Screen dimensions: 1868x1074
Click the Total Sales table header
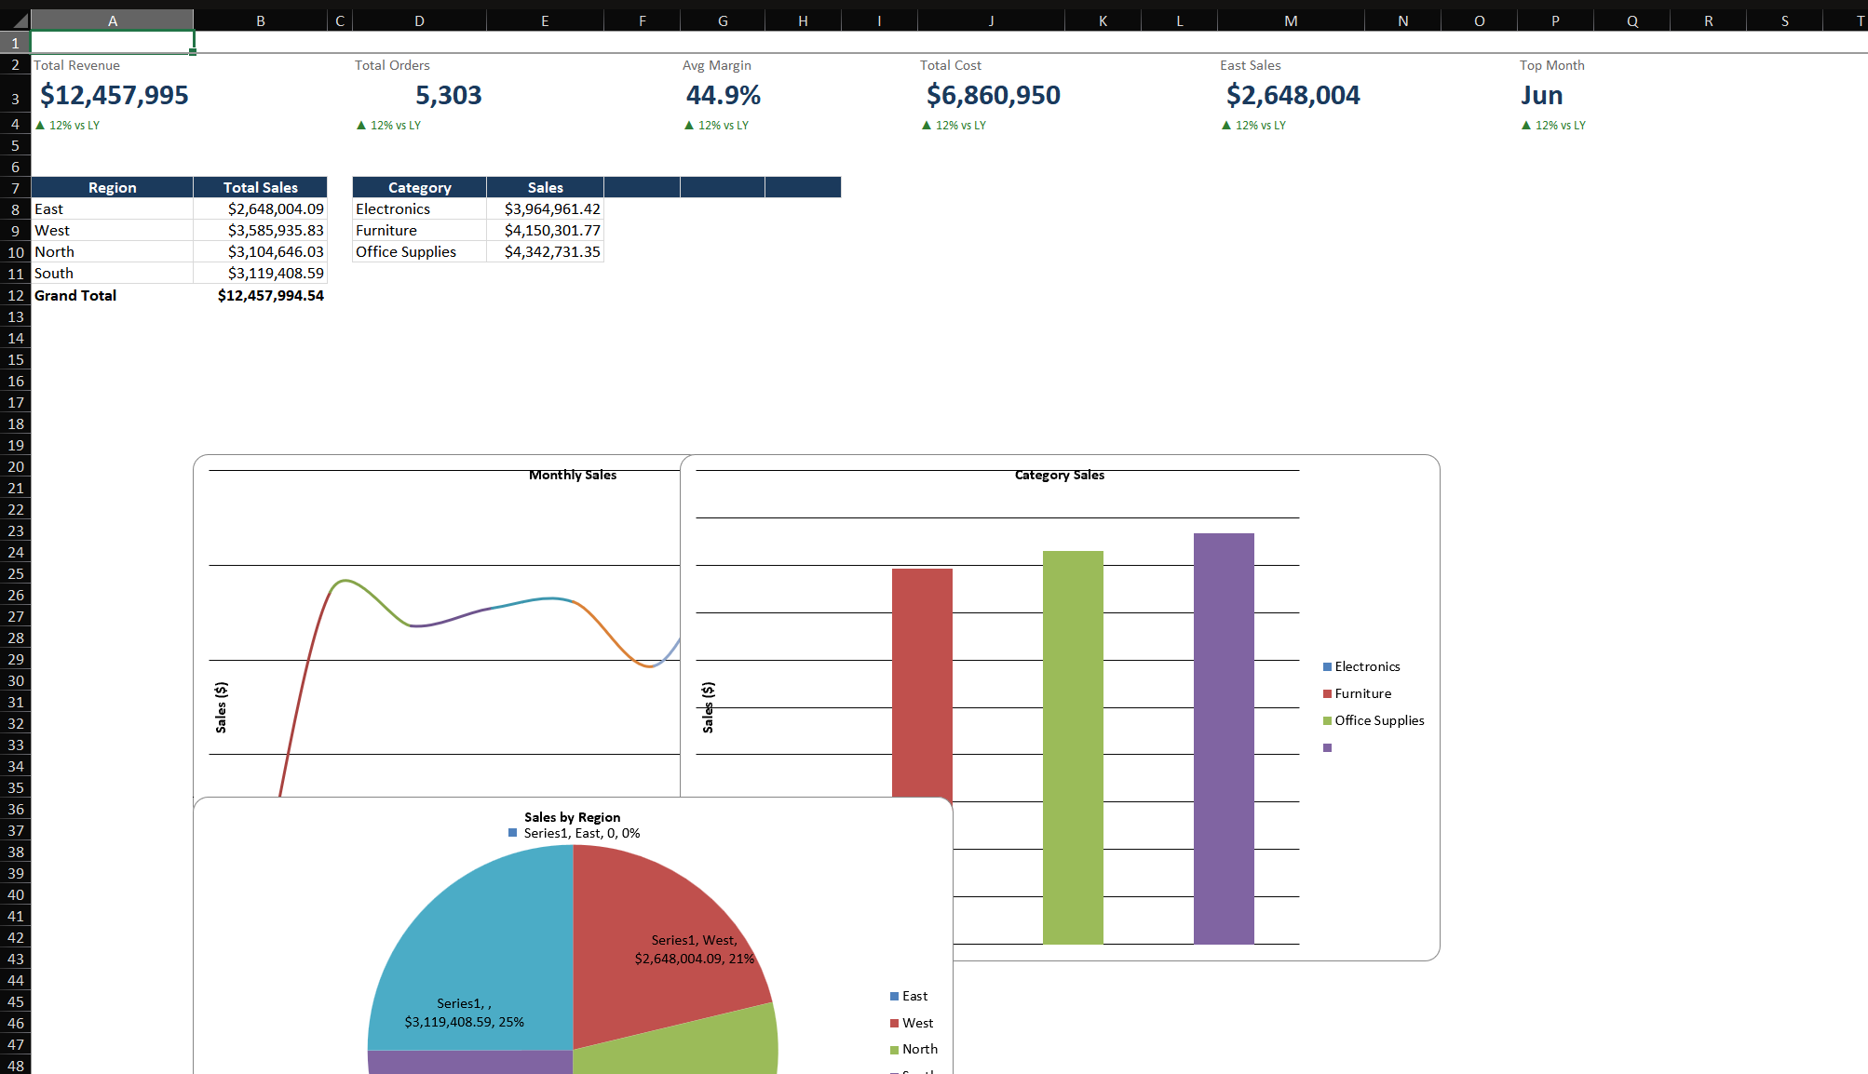pos(261,187)
